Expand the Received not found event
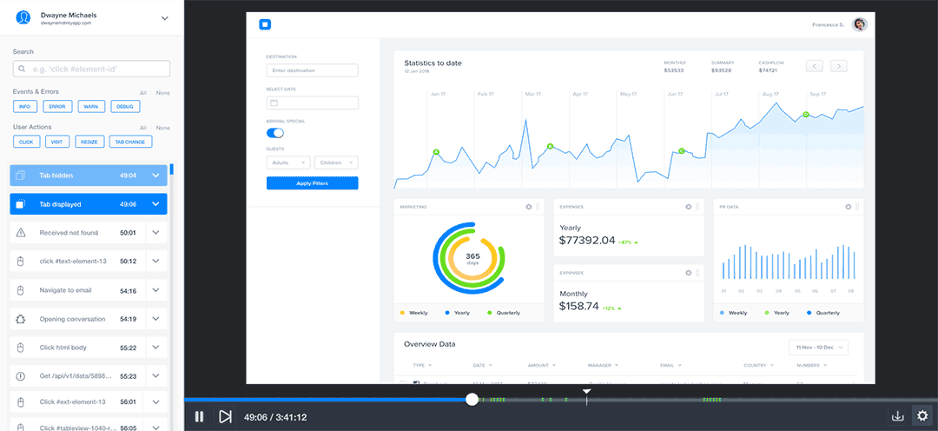This screenshot has width=938, height=431. coord(155,233)
